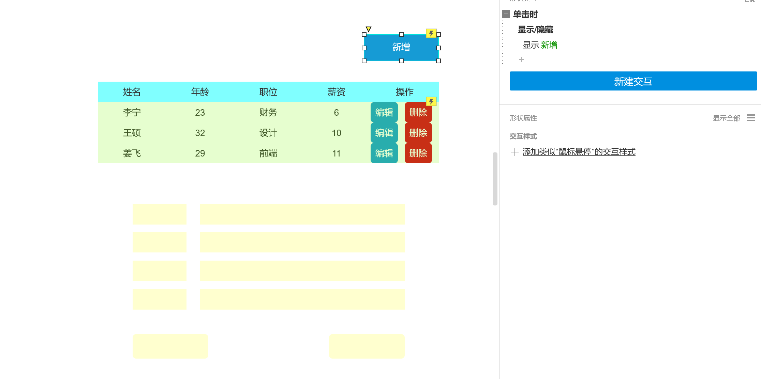This screenshot has height=379, width=761.
Task: Click the lightning badge on 新增 button
Action: [431, 33]
